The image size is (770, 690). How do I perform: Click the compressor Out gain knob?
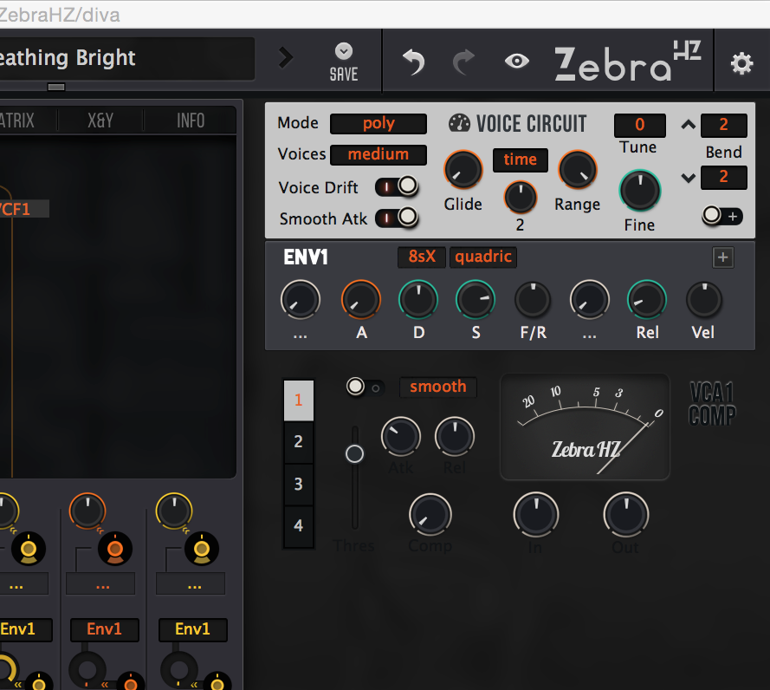(626, 515)
